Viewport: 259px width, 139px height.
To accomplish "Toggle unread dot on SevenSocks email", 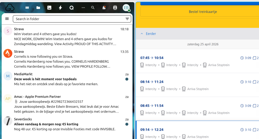I will pyautogui.click(x=127, y=124).
